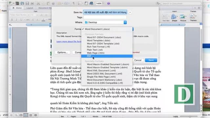
Task: Select Word Macro-Enabled Template (.dotm) format
Action: click(x=107, y=68)
